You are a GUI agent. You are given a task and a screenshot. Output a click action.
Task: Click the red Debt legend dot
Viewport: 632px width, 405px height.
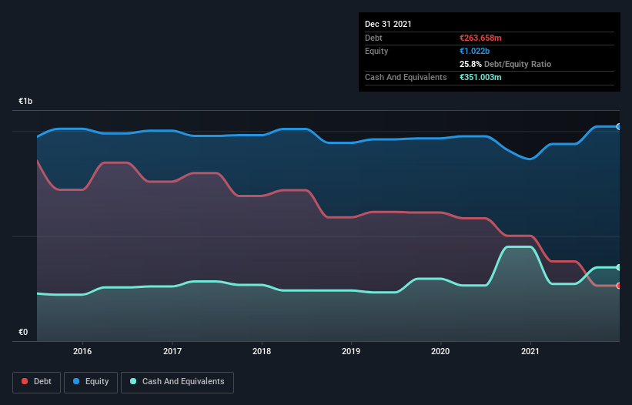pyautogui.click(x=25, y=381)
